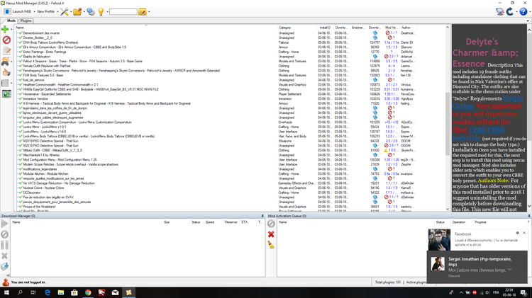Click the purge downloads icon with blue arrow
Viewport: 532px width, 298px height.
click(x=4, y=267)
